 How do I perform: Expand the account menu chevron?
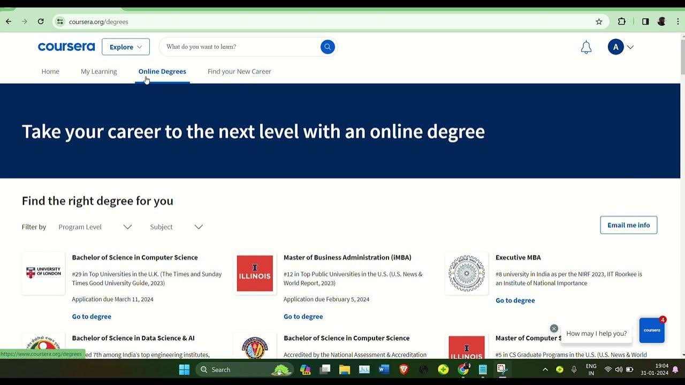[x=630, y=47]
